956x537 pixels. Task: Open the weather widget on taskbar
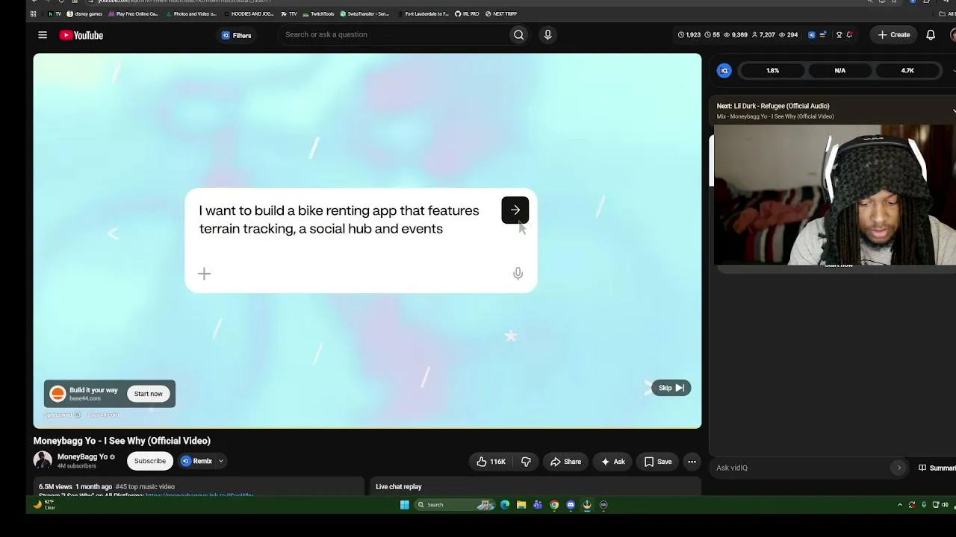43,505
